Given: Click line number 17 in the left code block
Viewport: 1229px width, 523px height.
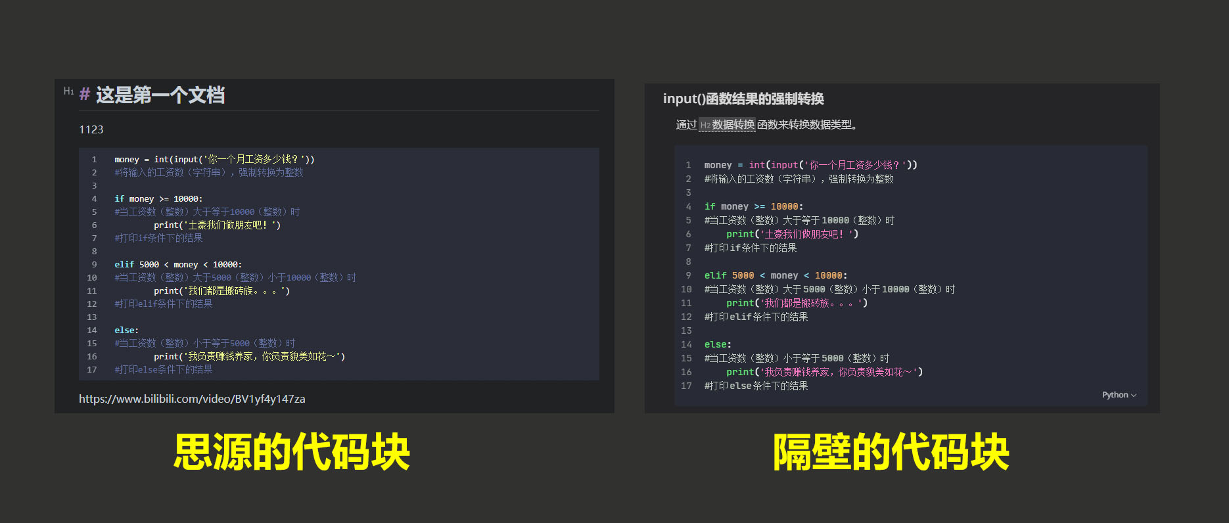Looking at the screenshot, I should tap(92, 369).
